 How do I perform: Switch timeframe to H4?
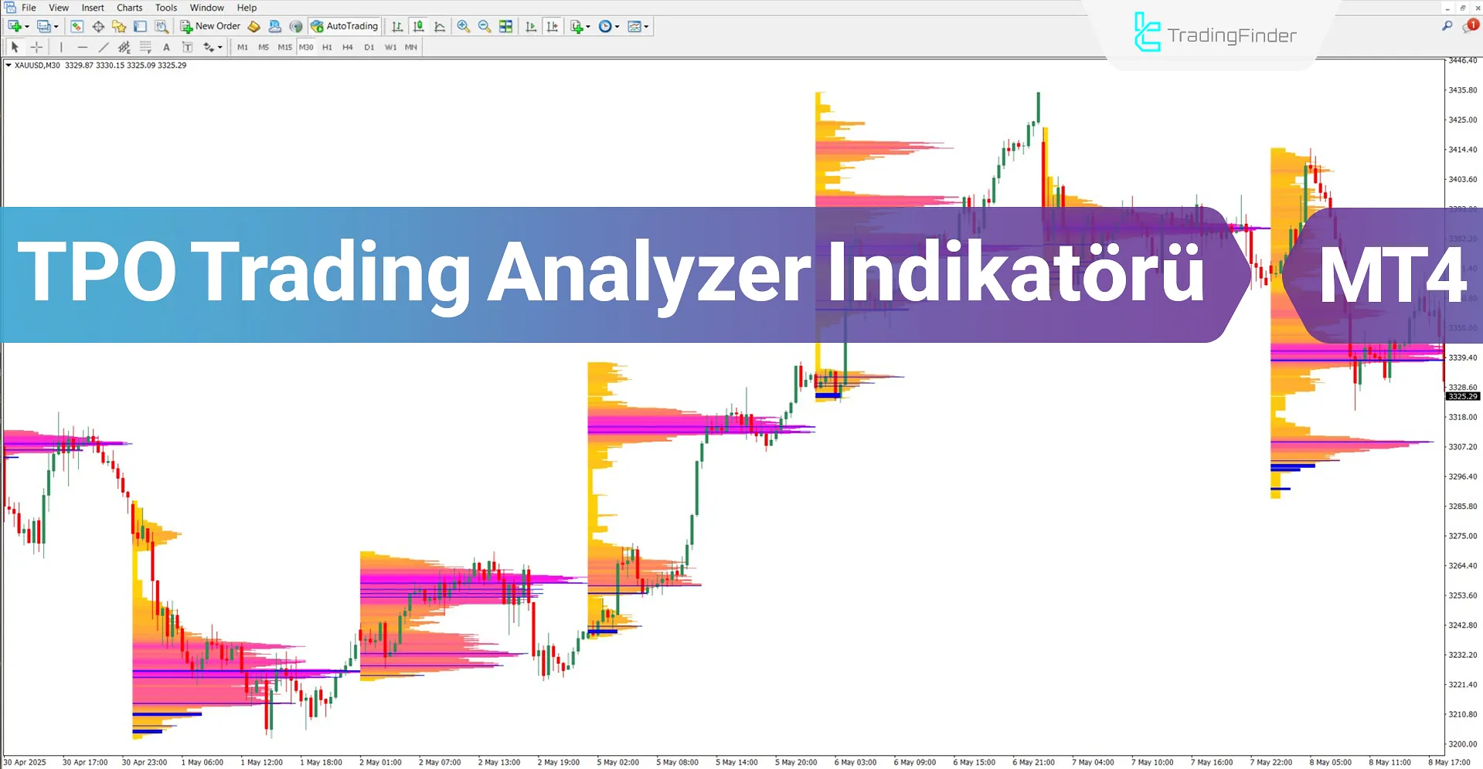point(348,47)
